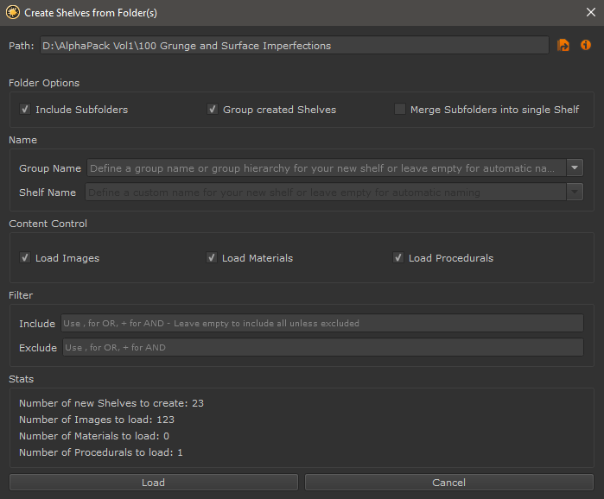Enable Merge Subfolders into single Shelf

click(399, 110)
